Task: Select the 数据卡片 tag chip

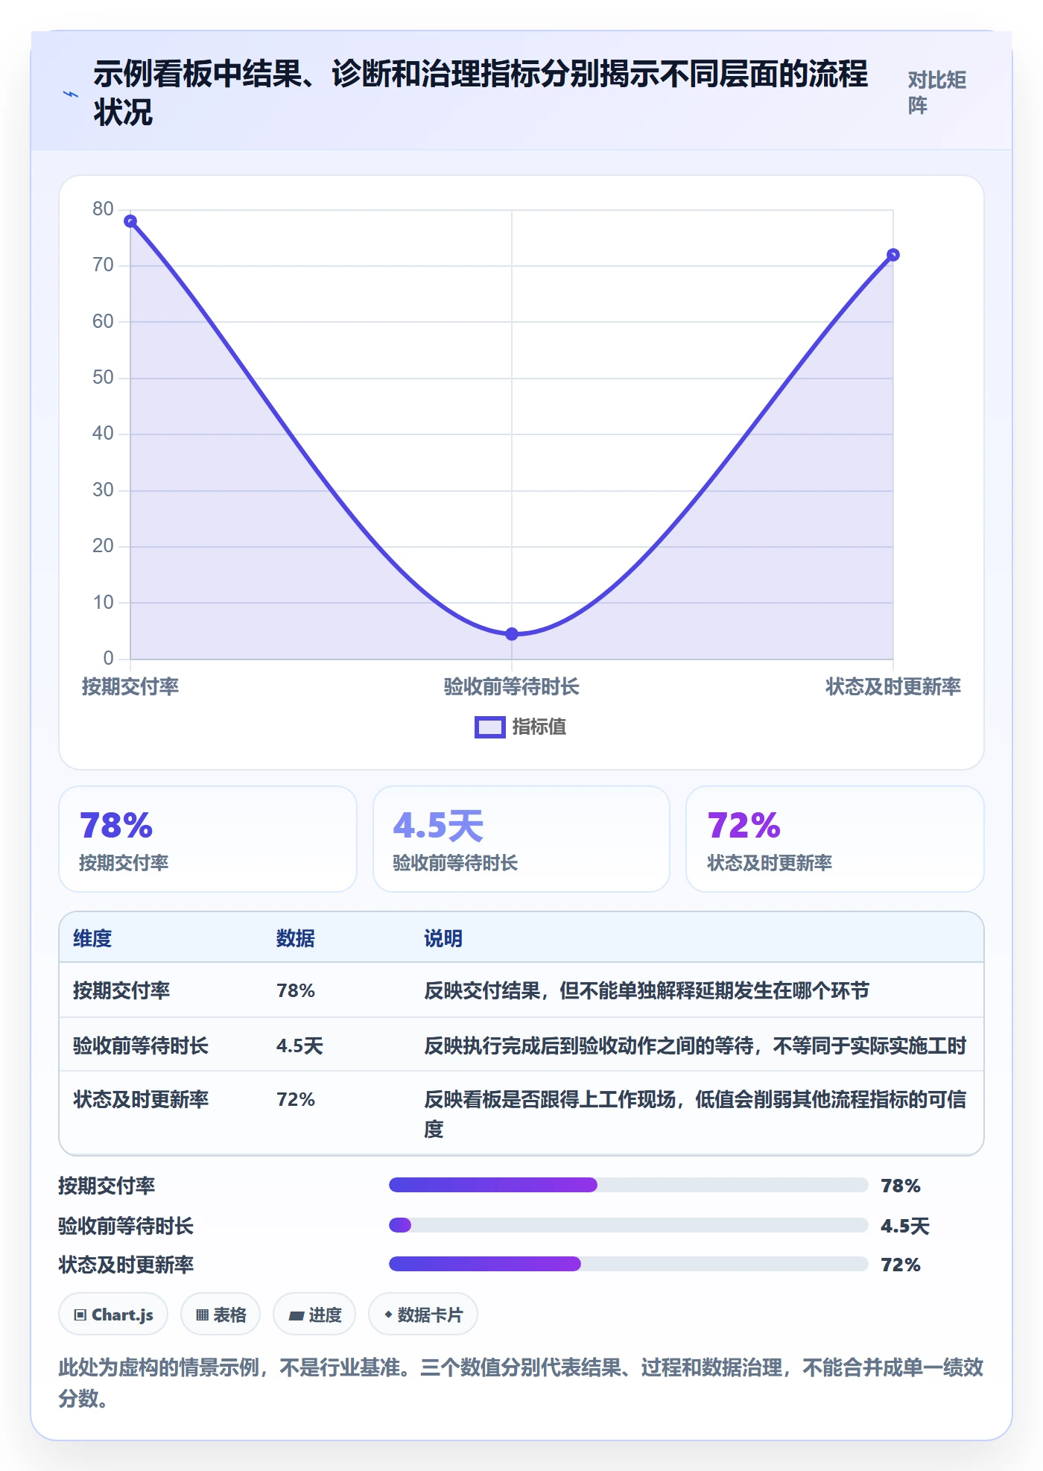Action: 423,1315
